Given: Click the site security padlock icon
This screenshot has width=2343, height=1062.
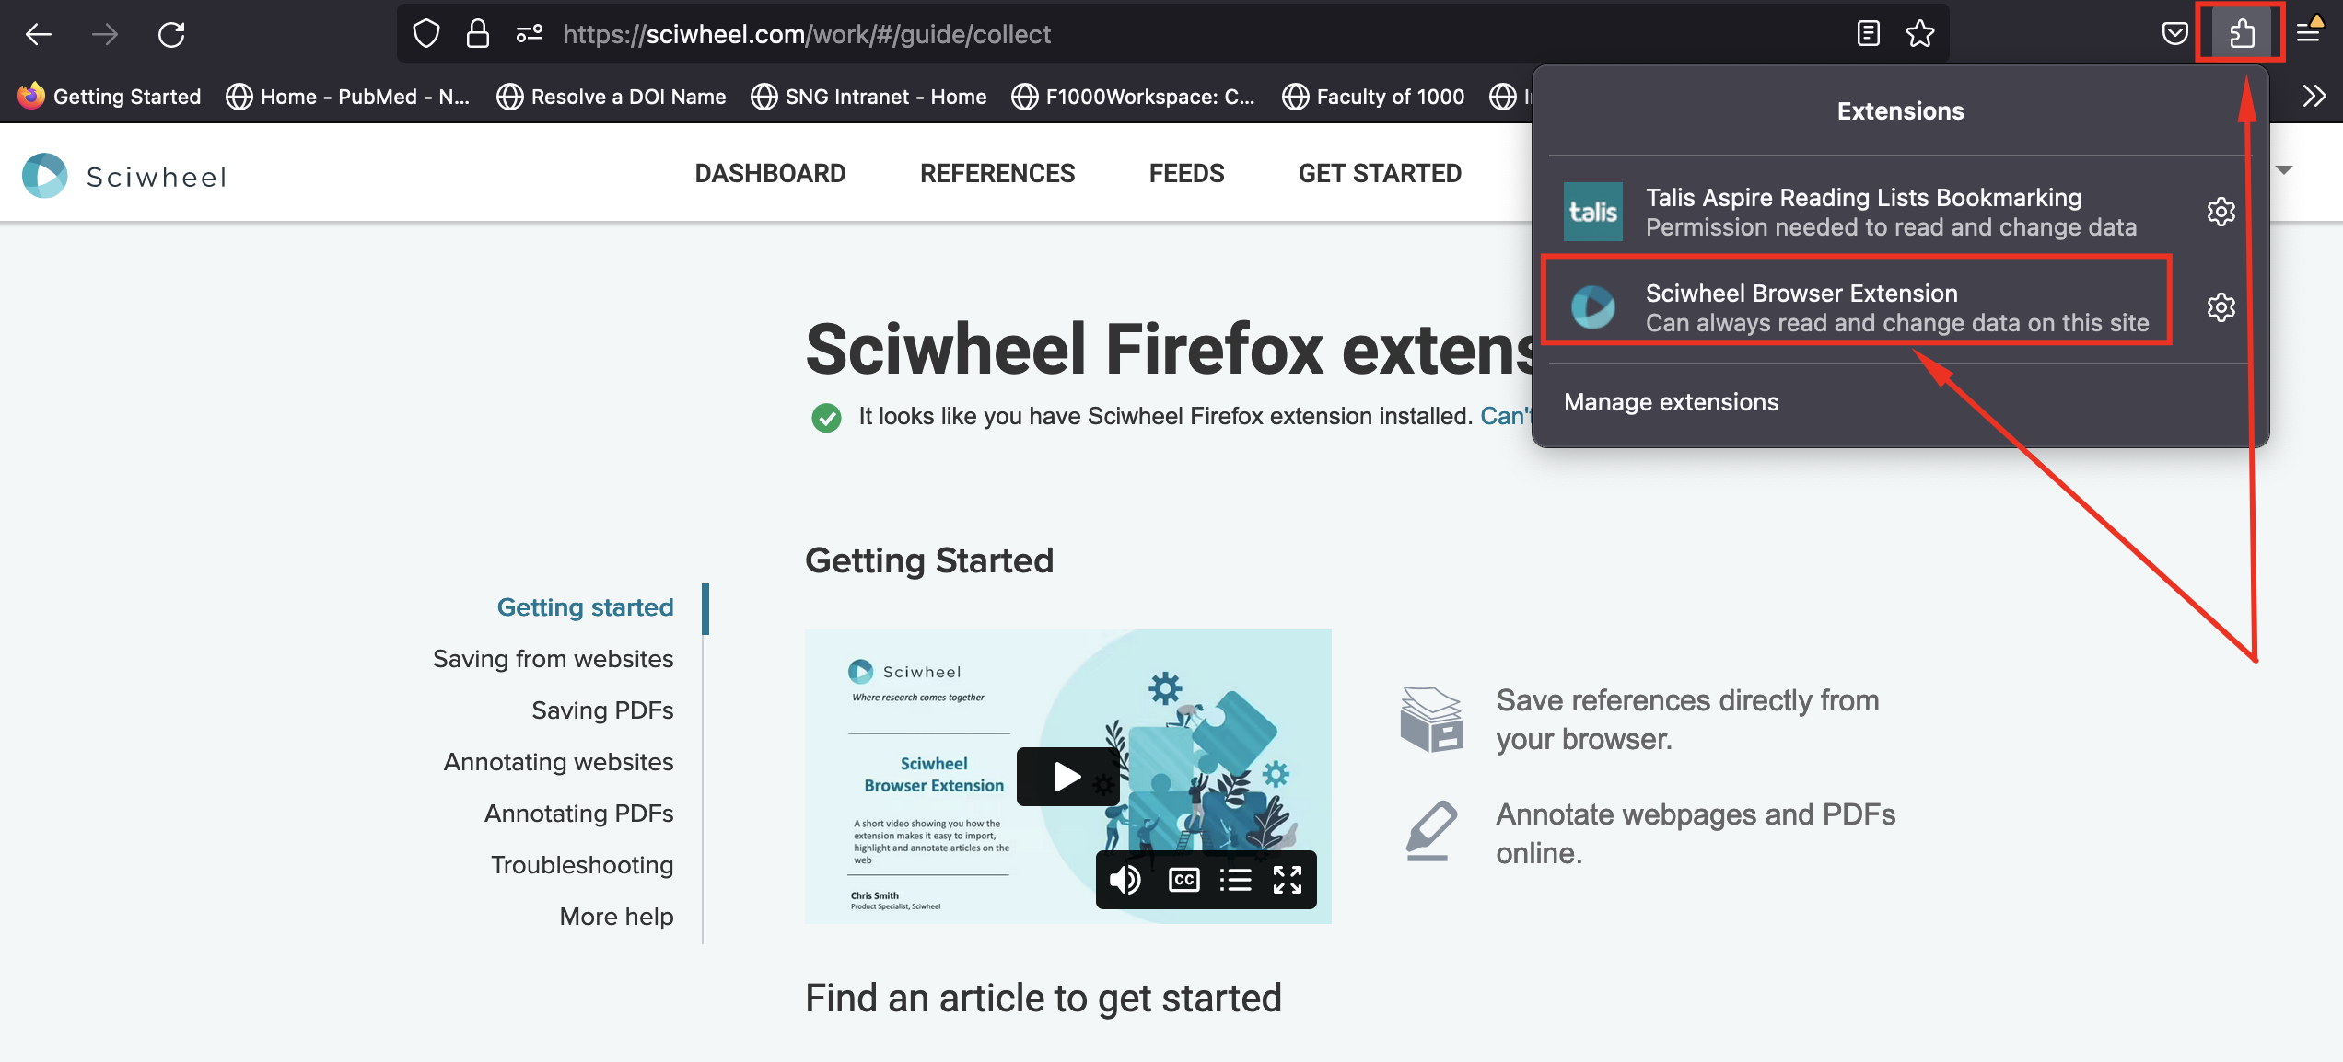Looking at the screenshot, I should (x=477, y=34).
